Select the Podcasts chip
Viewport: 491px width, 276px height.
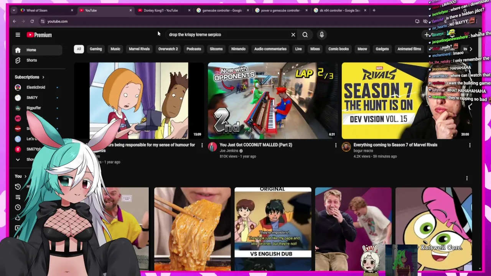click(194, 49)
